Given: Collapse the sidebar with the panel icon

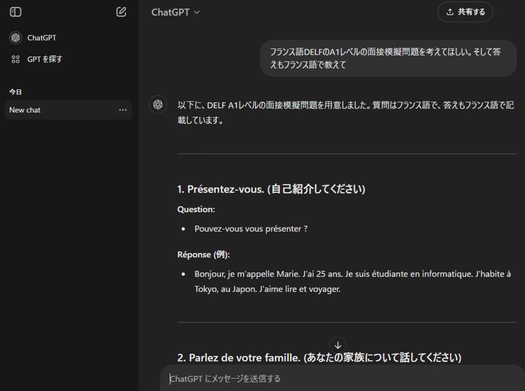Looking at the screenshot, I should click(15, 12).
